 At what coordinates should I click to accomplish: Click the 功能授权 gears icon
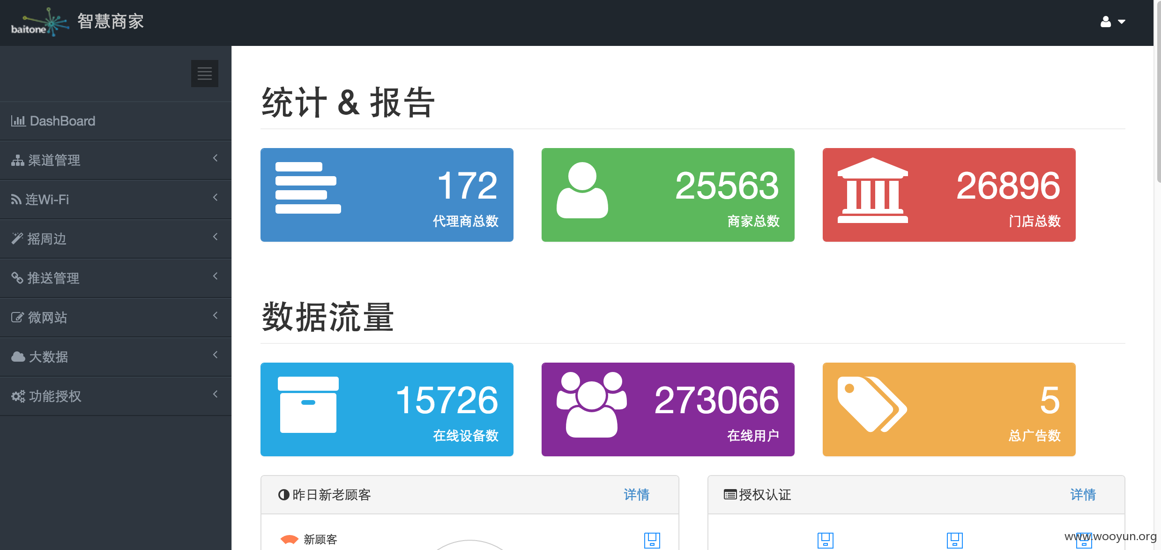click(x=18, y=396)
